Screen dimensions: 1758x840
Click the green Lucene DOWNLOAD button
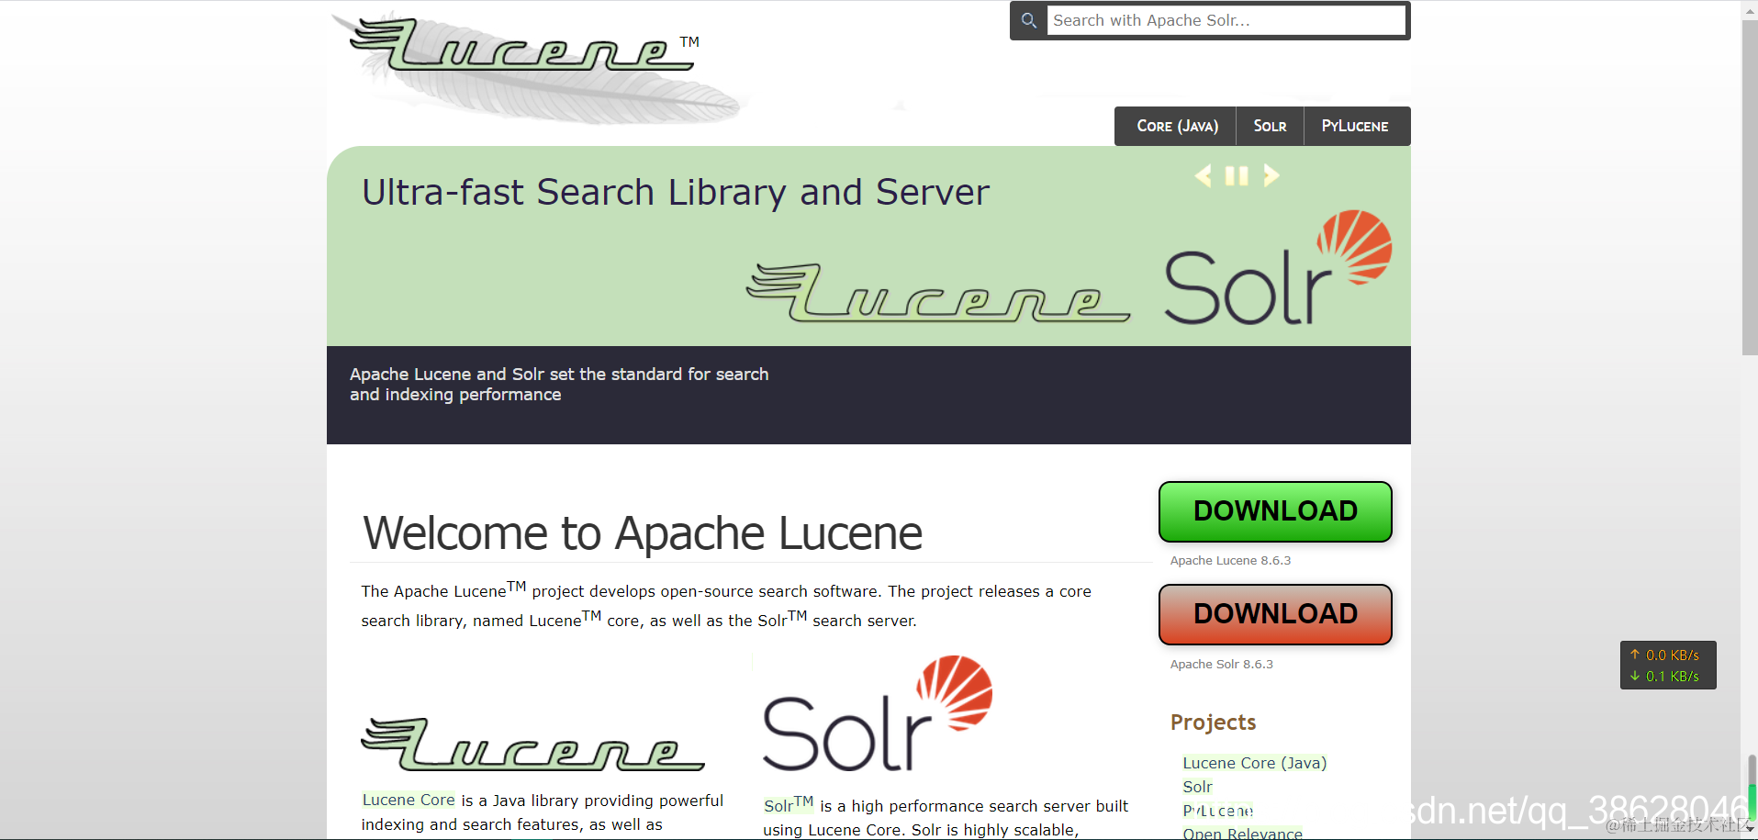click(x=1275, y=511)
